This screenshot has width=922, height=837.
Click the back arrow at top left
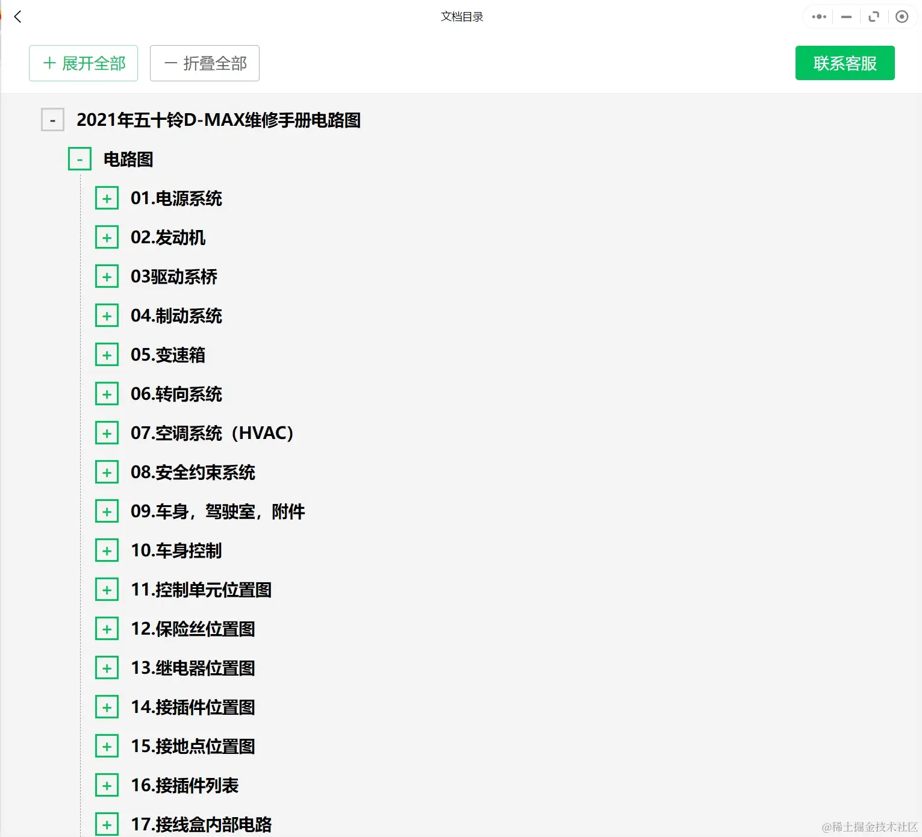[17, 17]
